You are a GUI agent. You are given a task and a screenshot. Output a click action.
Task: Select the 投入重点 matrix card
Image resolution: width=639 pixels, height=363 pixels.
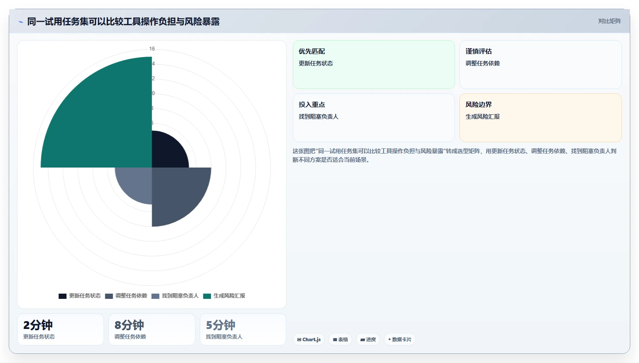374,118
